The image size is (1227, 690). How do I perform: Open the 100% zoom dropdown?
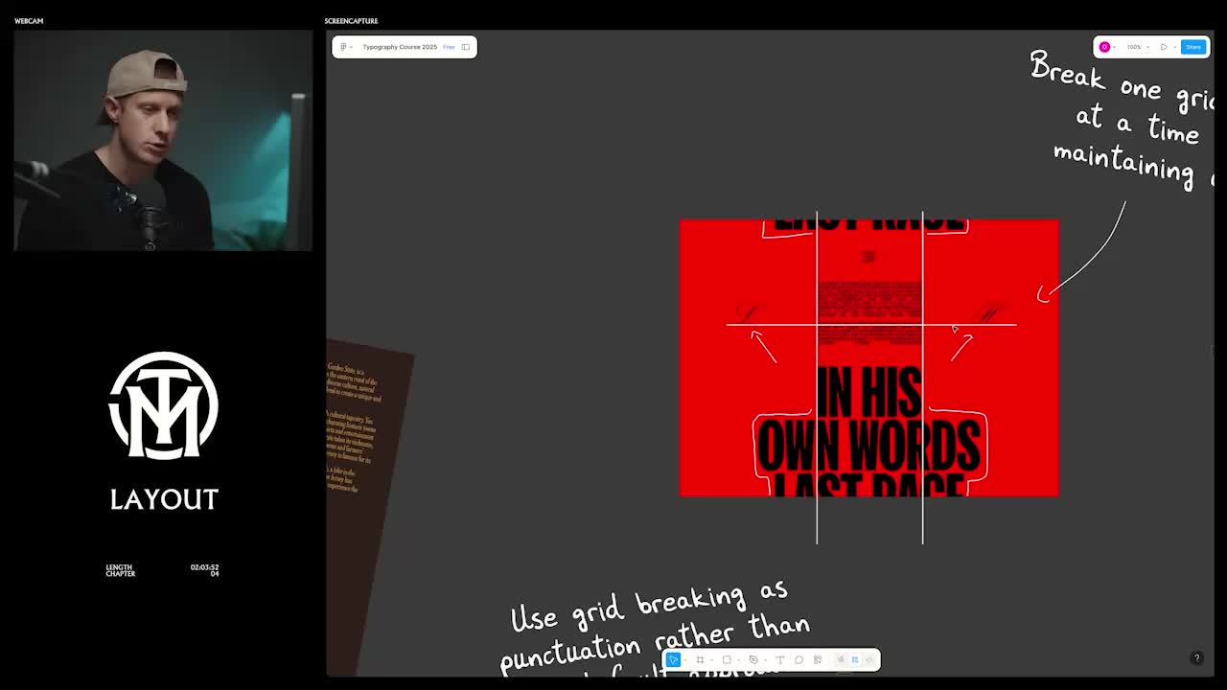(x=1138, y=47)
